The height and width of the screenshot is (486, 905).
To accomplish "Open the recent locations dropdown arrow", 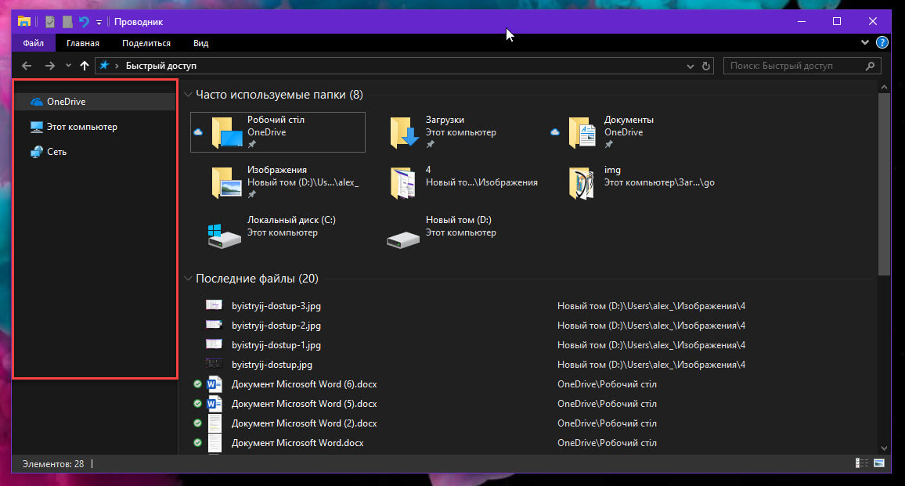I will point(68,66).
